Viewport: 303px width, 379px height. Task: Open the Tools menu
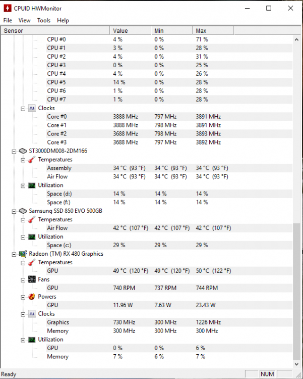tap(44, 21)
